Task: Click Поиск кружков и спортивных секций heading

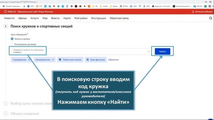Action: [41, 26]
